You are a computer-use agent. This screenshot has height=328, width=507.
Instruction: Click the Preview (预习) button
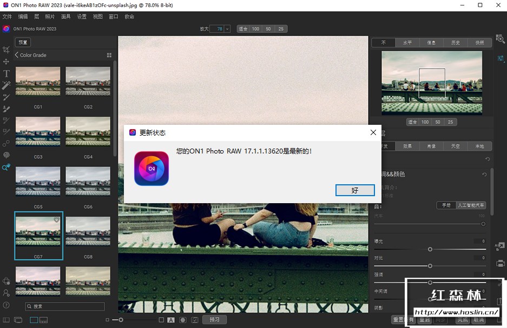point(214,319)
